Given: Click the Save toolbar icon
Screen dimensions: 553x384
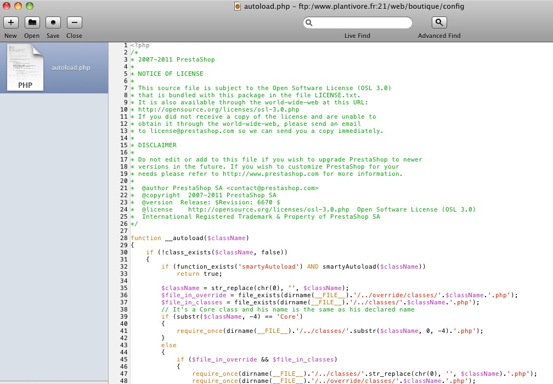Looking at the screenshot, I should tap(53, 23).
